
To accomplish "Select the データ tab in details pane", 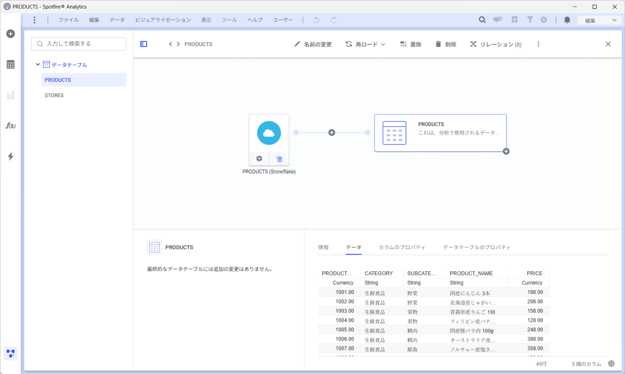I will tap(353, 247).
